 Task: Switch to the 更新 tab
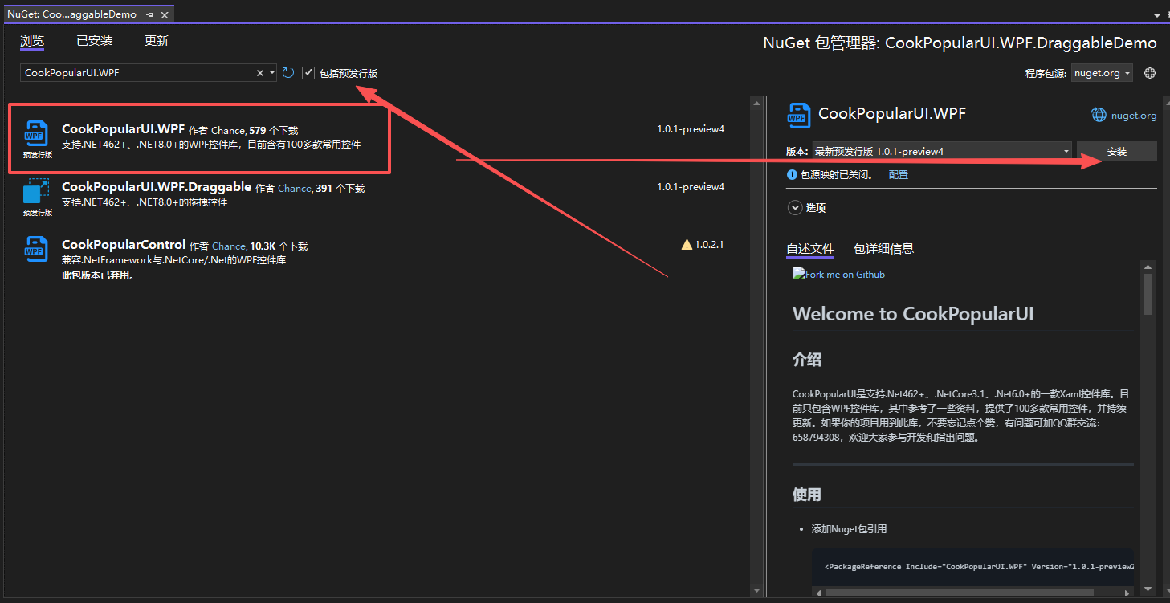tap(157, 41)
